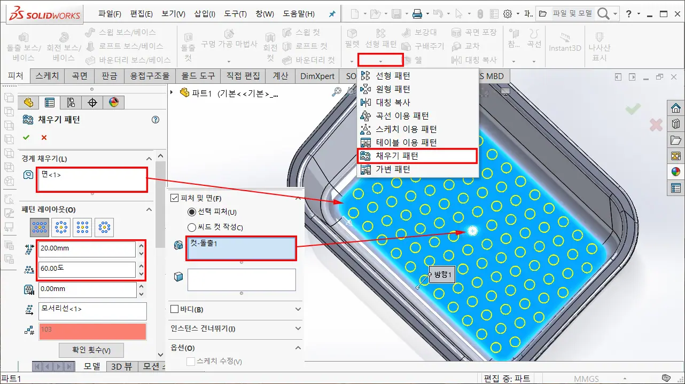Select the 선택 피처 radio button

[191, 212]
